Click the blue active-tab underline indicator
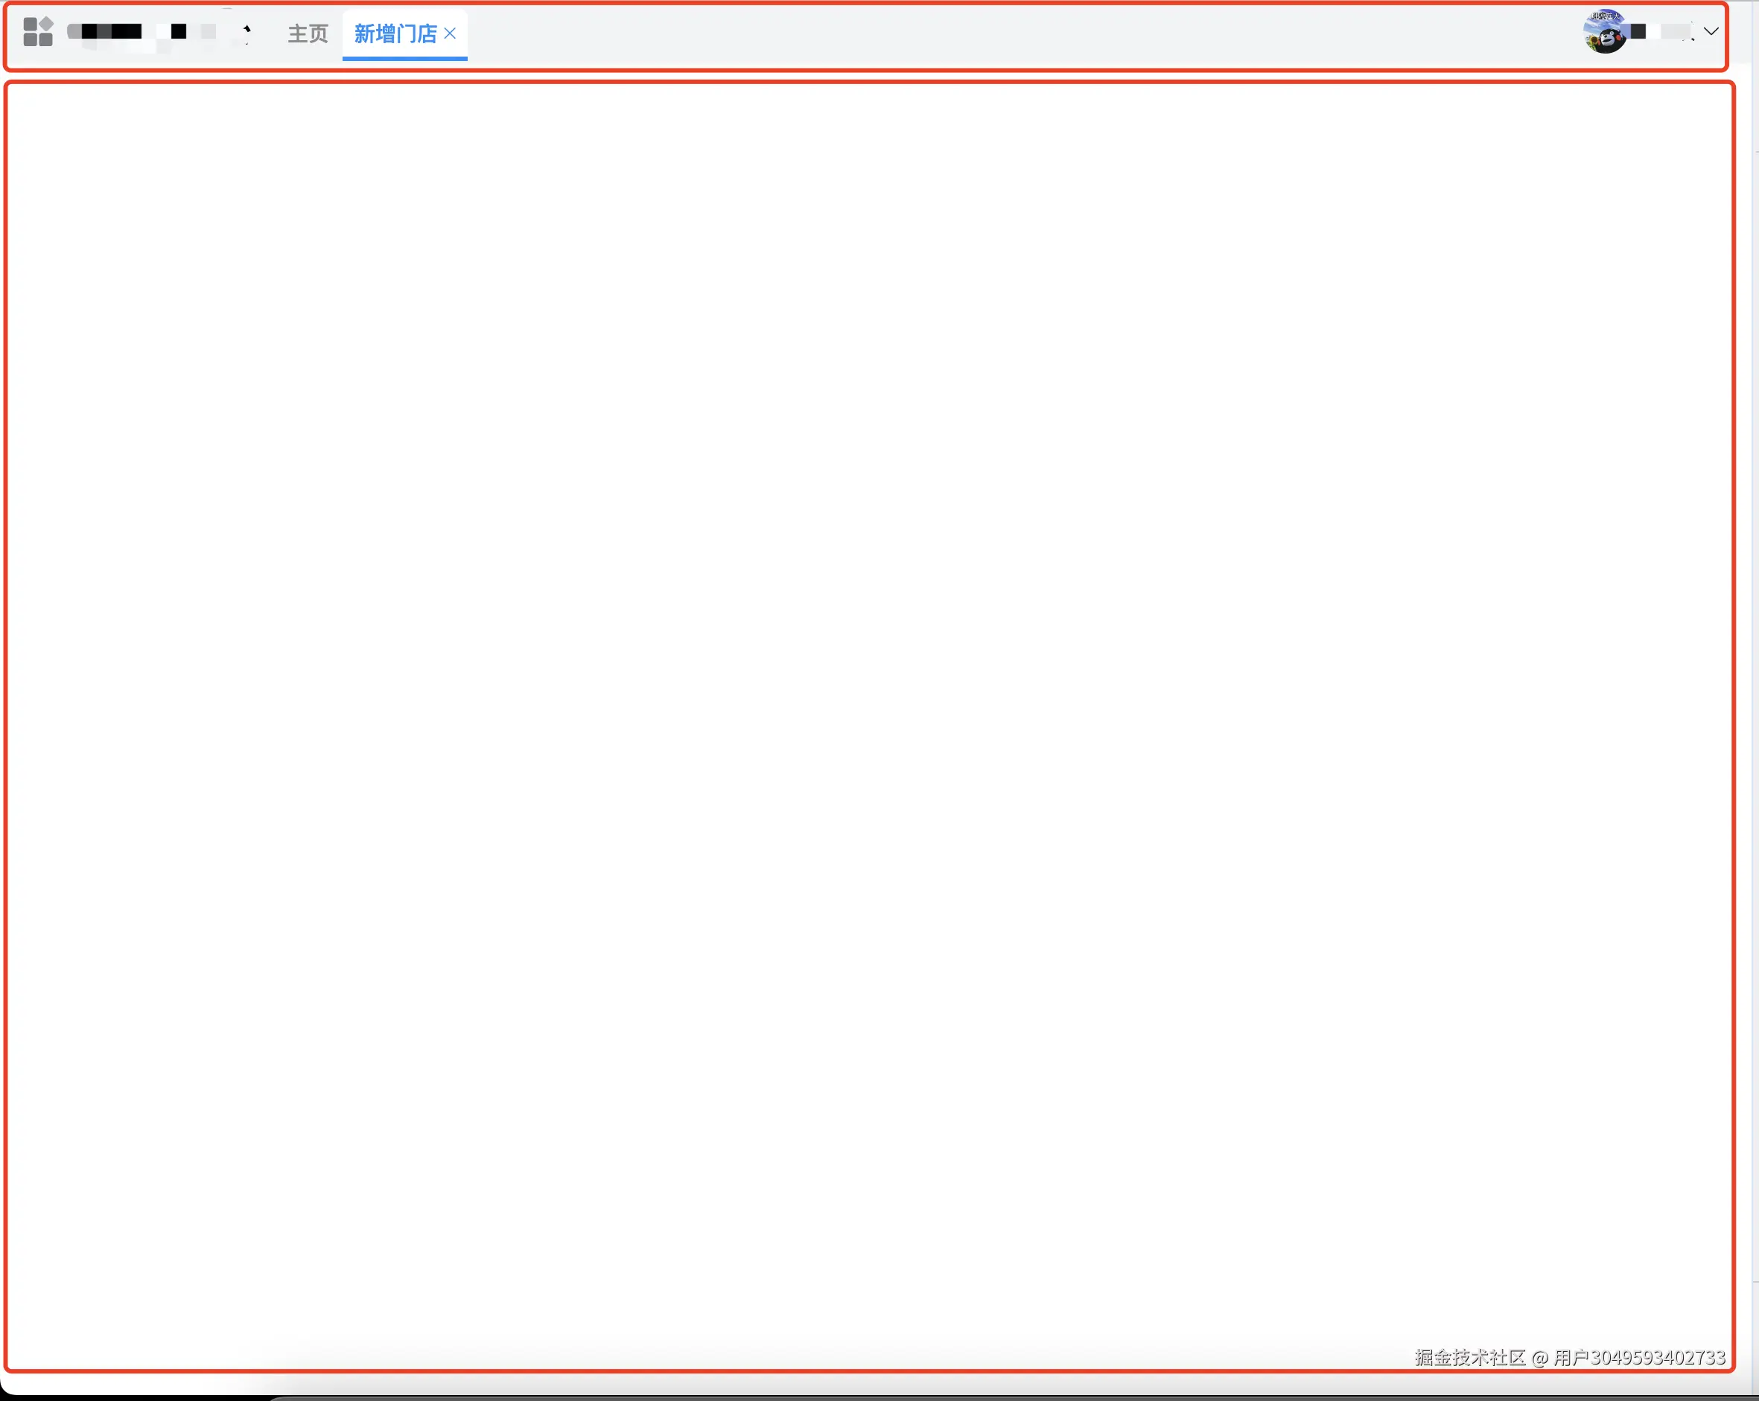Image resolution: width=1759 pixels, height=1401 pixels. coord(404,60)
